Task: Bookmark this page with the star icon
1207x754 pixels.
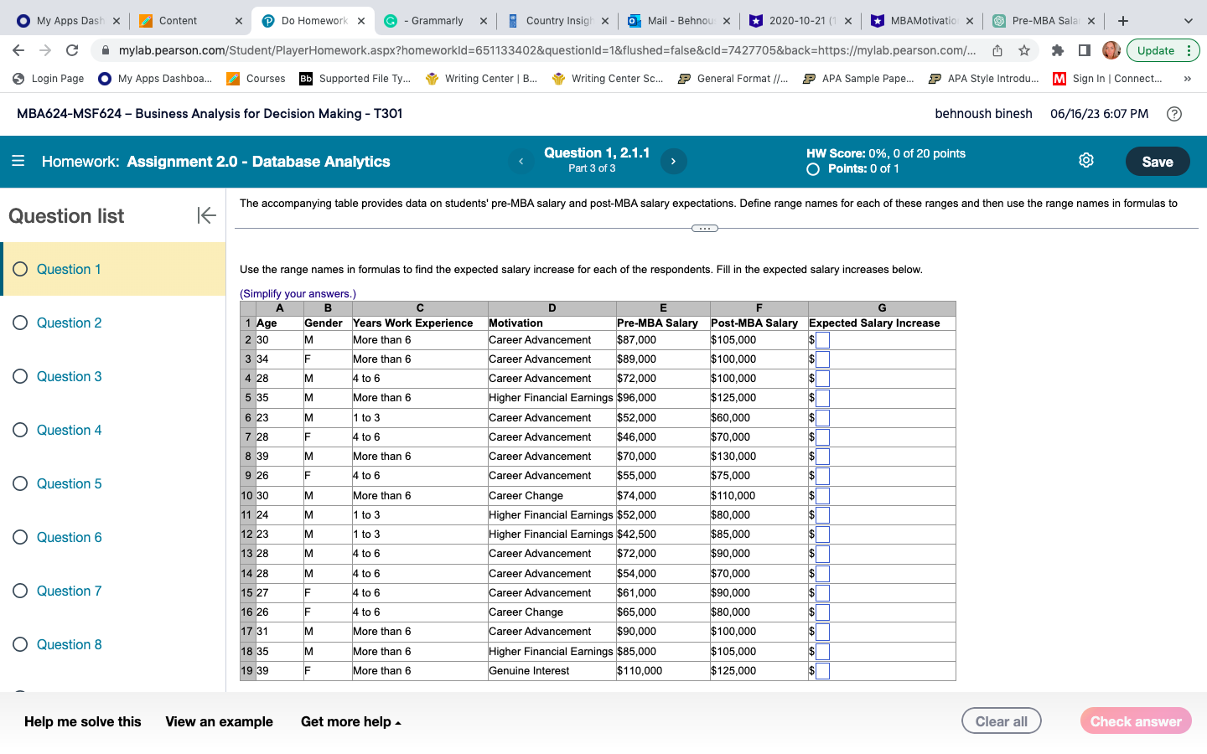Action: point(1023,50)
